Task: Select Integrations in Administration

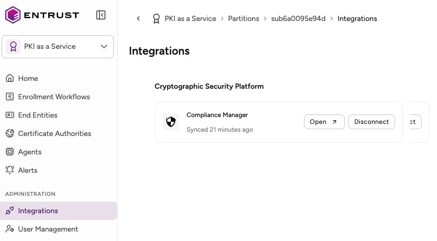Action: coord(59,211)
